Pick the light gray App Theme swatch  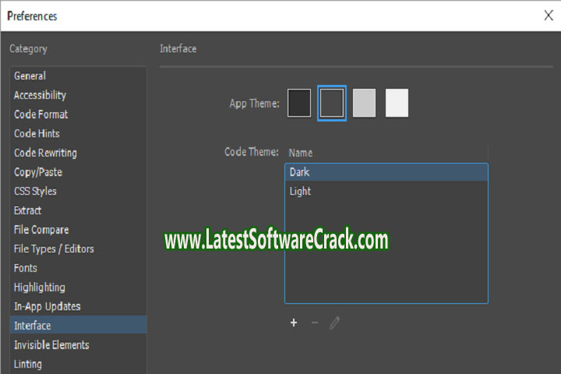click(x=364, y=103)
